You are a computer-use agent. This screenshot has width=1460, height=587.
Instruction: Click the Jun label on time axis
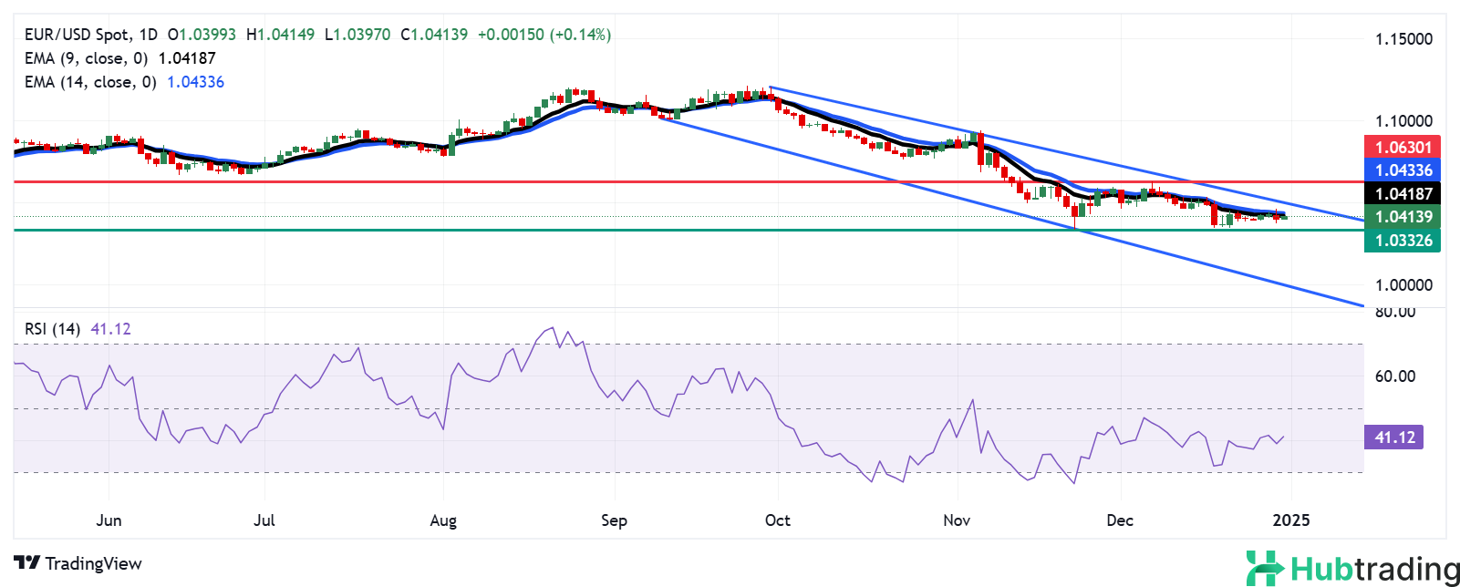tap(109, 520)
